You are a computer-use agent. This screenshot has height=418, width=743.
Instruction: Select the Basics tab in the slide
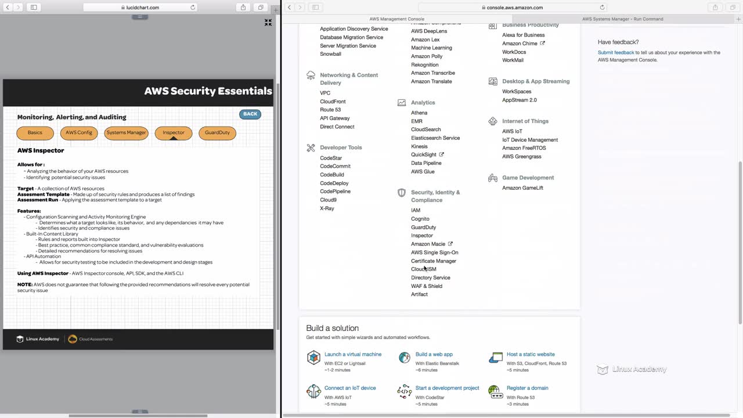click(x=35, y=133)
